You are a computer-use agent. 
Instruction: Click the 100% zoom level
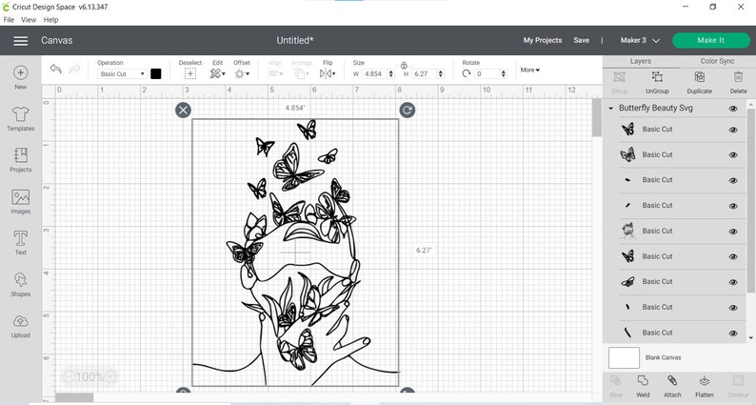tap(90, 377)
